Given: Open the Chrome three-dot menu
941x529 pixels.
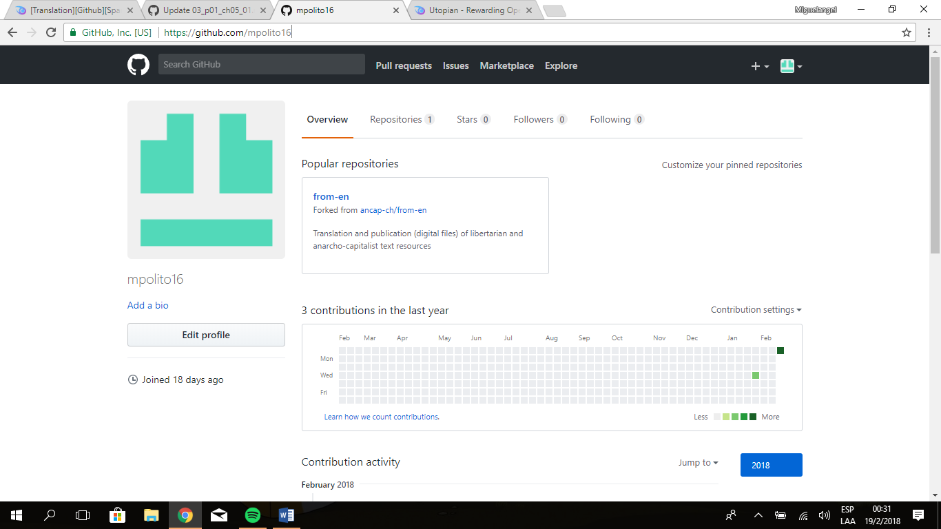Looking at the screenshot, I should [x=928, y=32].
